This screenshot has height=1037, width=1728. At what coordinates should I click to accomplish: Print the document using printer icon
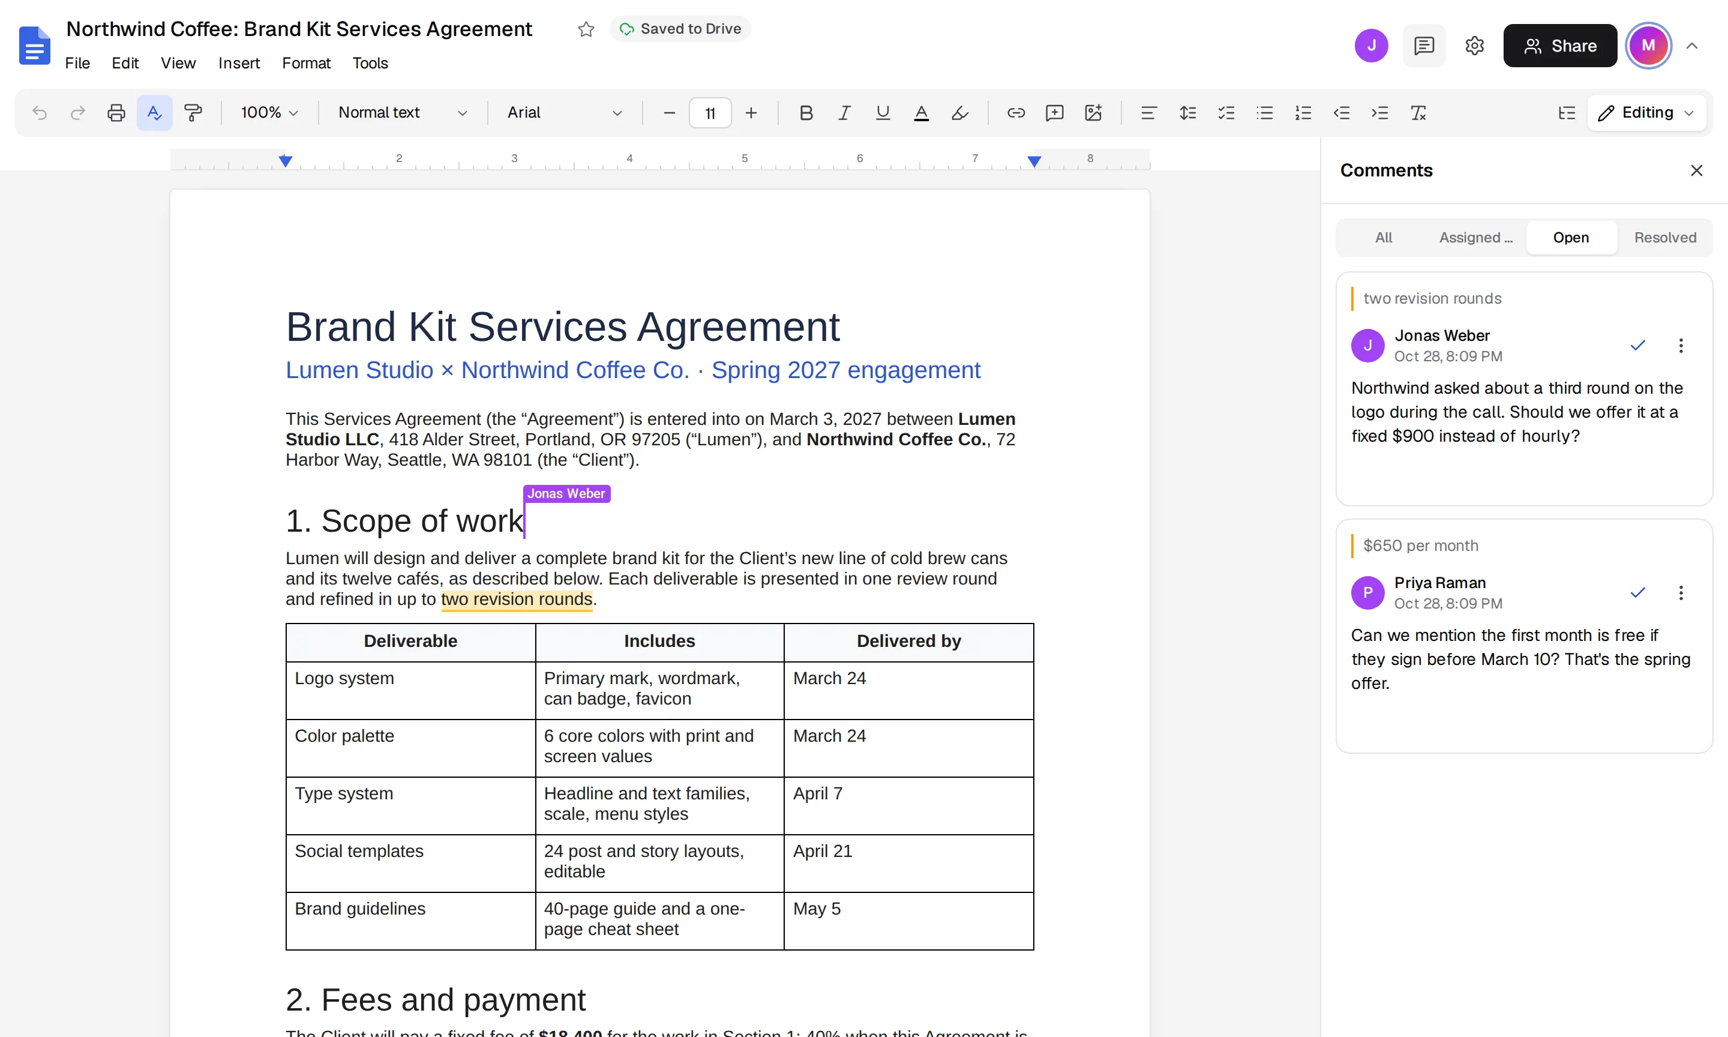pos(116,112)
